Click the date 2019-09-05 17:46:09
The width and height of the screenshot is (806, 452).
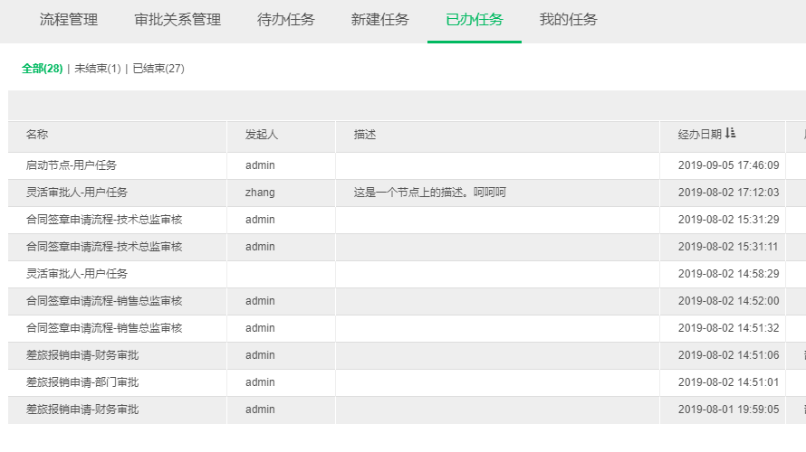(728, 165)
